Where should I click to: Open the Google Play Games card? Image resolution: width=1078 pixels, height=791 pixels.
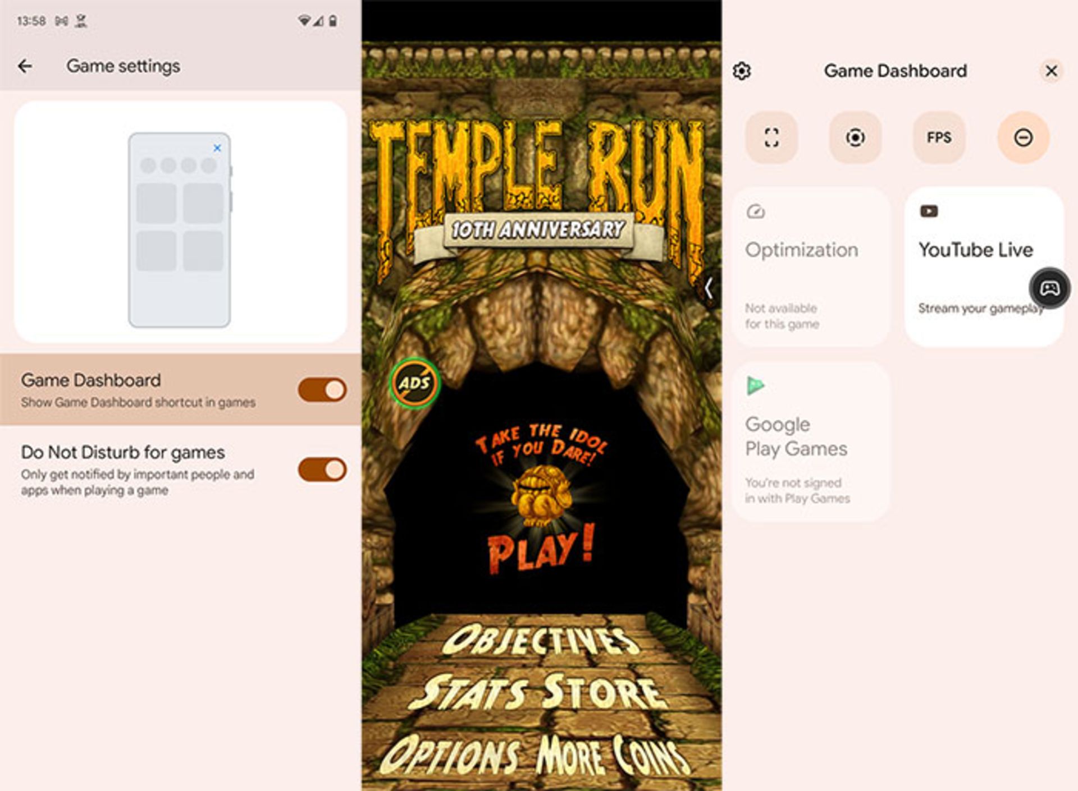[811, 442]
